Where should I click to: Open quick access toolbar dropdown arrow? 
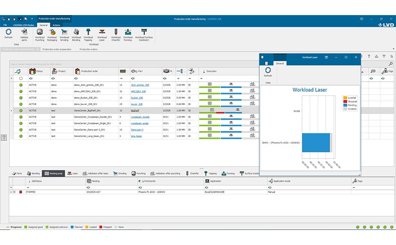(32, 19)
